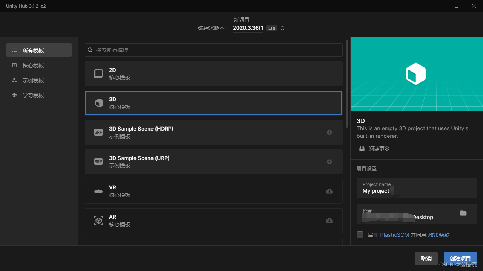Minimize the Unity Hub window

(x=439, y=6)
